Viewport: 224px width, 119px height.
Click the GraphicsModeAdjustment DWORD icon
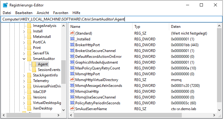(x=72, y=62)
